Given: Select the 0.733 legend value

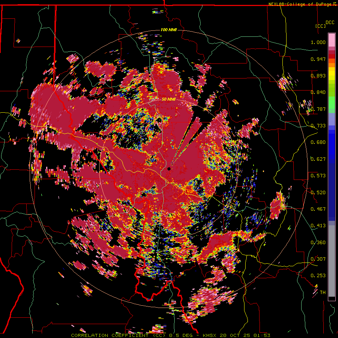Looking at the screenshot, I should click(x=318, y=126).
